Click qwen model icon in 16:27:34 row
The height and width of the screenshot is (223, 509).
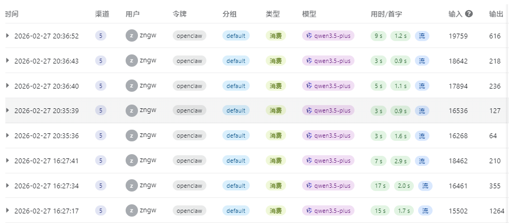pyautogui.click(x=309, y=186)
